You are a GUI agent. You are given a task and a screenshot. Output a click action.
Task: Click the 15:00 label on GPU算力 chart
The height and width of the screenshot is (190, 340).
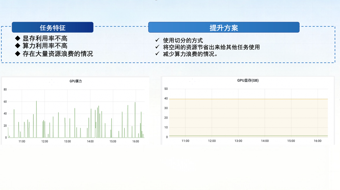tap(113, 141)
